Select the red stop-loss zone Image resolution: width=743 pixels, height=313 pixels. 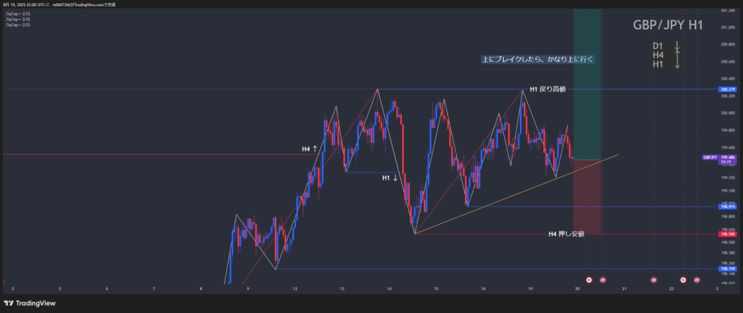(x=587, y=197)
